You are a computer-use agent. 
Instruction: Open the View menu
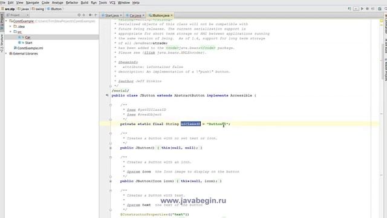pos(20,2)
